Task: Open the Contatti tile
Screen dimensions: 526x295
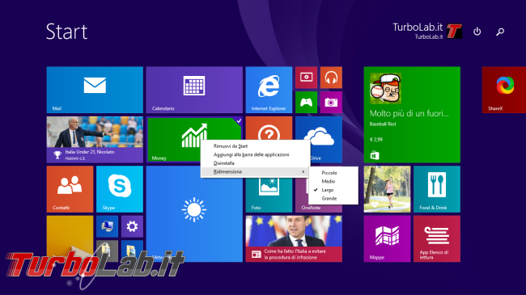Action: (70, 189)
